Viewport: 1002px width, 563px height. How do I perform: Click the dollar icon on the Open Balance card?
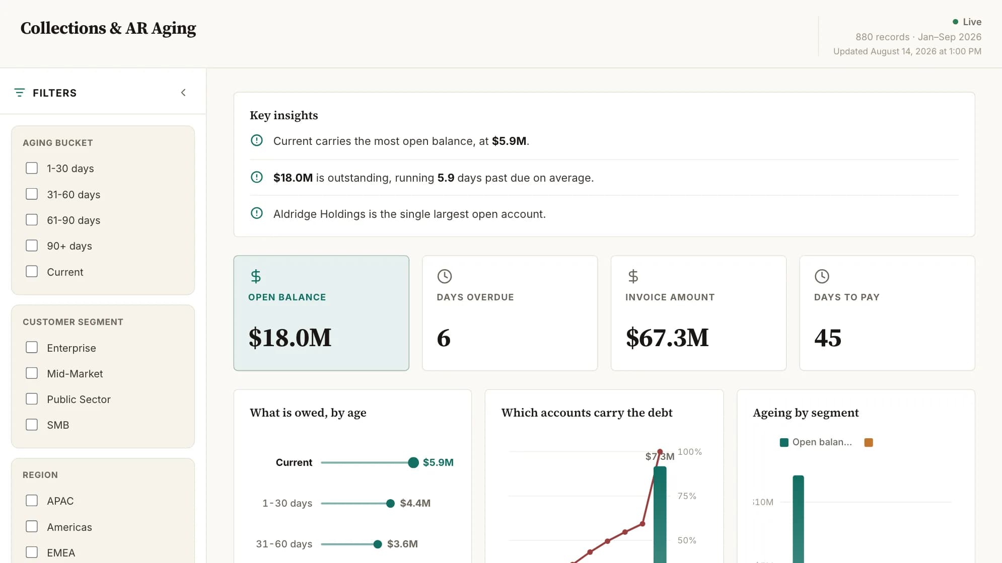click(x=256, y=276)
